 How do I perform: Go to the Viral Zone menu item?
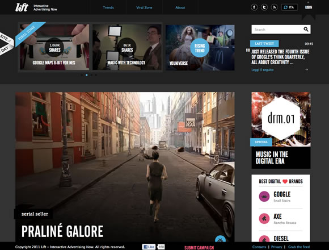pos(144,7)
